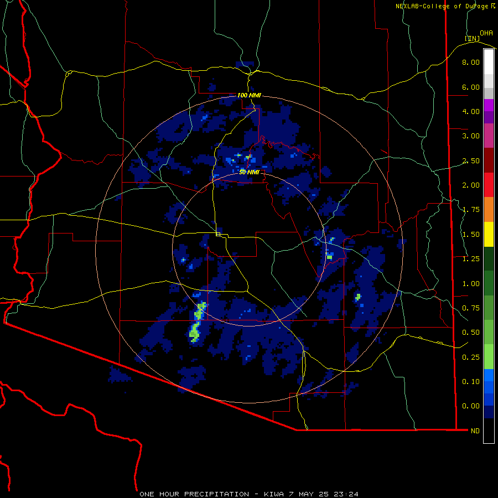Click the 100 NMI range ring label
This screenshot has height=498, width=498.
pyautogui.click(x=249, y=95)
